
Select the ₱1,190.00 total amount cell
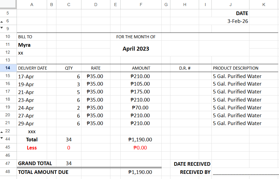coord(141,140)
